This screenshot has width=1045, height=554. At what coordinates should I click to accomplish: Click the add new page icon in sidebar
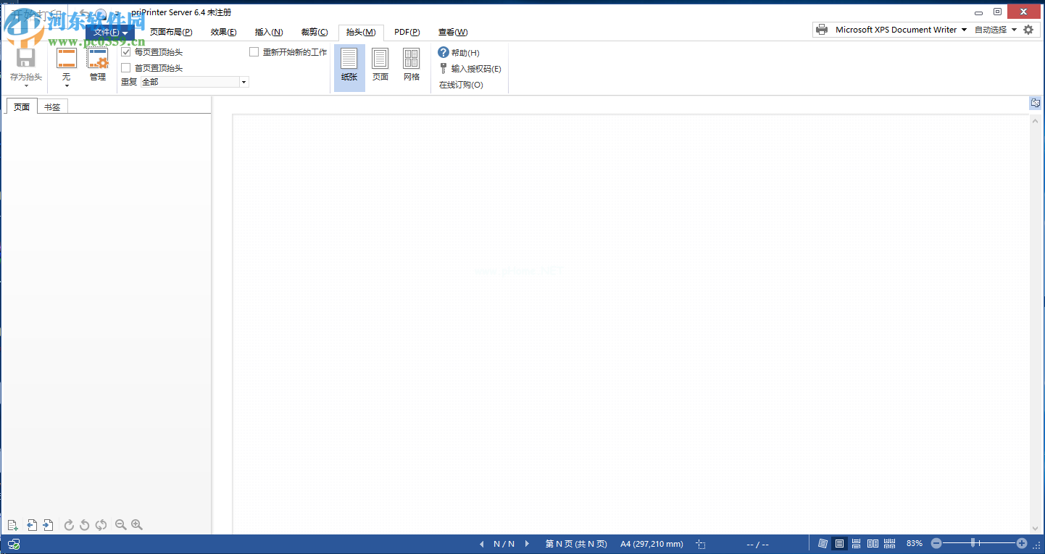pyautogui.click(x=12, y=525)
